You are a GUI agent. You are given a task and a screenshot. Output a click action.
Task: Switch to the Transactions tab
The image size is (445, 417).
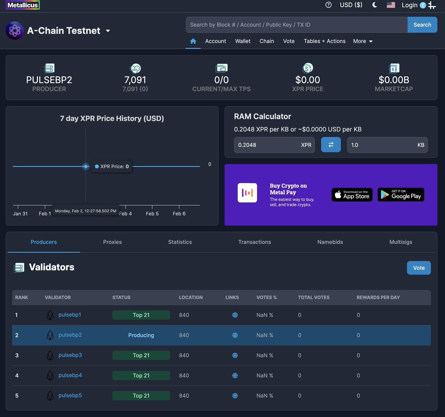(254, 242)
